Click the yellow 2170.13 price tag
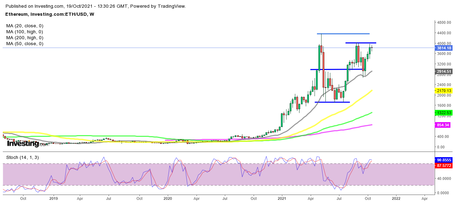Screen dimensions: 455x203 [444, 91]
